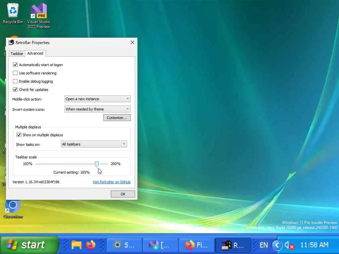Open the Start menu
The width and height of the screenshot is (339, 254).
[29, 245]
